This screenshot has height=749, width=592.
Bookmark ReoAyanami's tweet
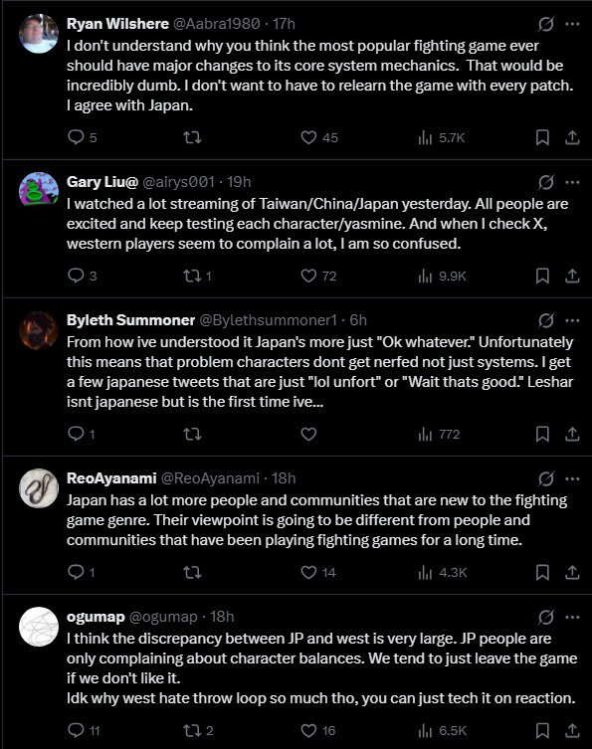542,572
